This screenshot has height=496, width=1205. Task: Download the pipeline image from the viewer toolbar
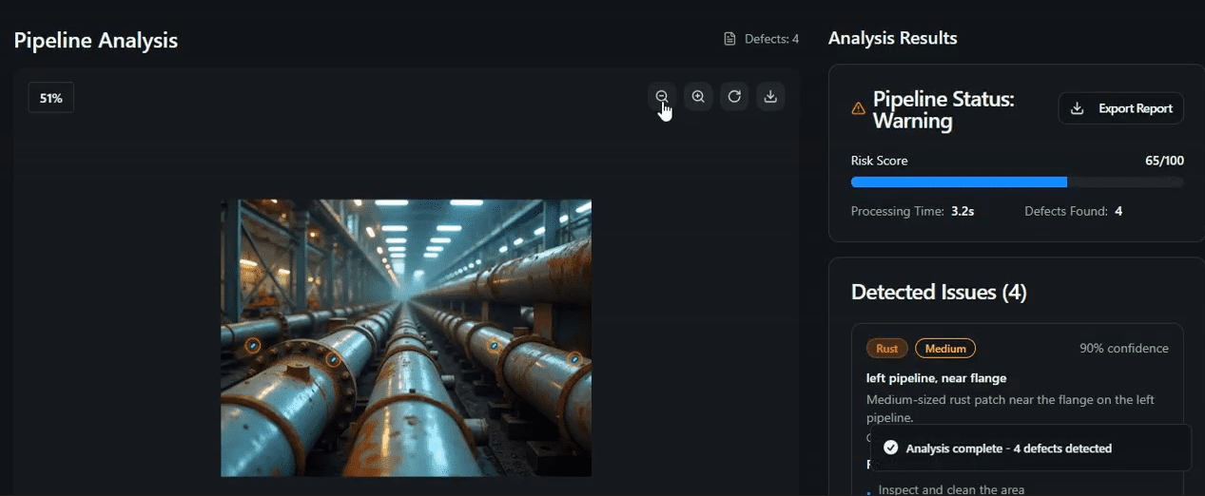click(770, 96)
